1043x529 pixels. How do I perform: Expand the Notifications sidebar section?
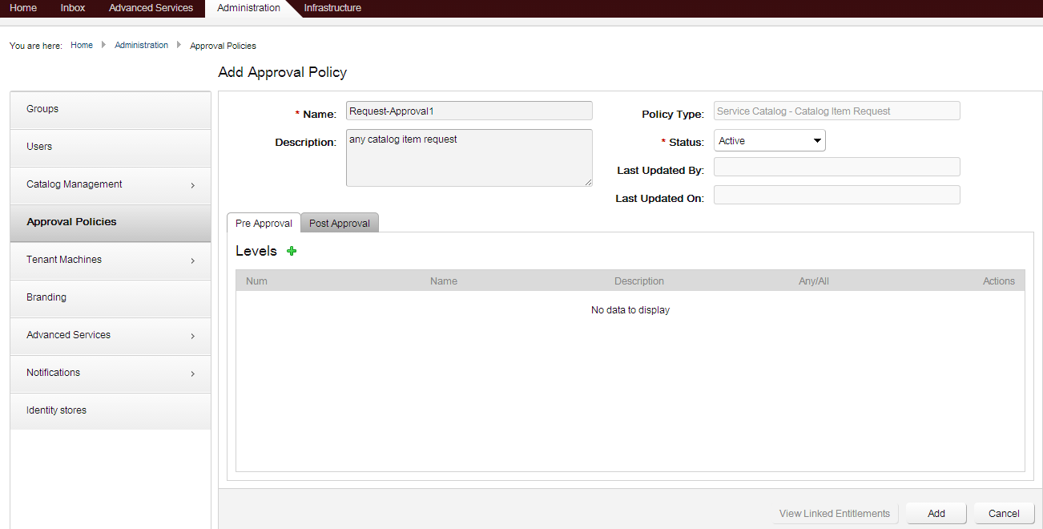pos(111,374)
